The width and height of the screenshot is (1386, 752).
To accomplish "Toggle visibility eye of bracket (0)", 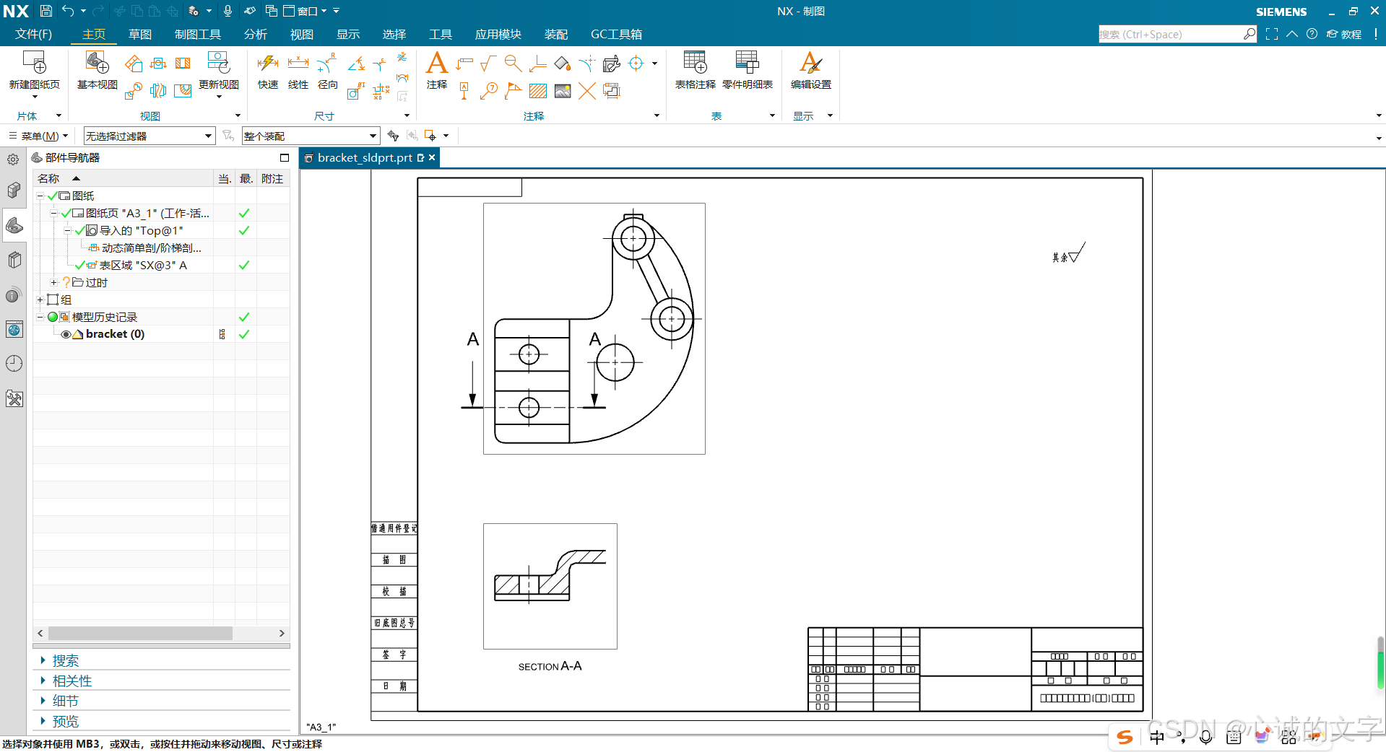I will pos(66,334).
